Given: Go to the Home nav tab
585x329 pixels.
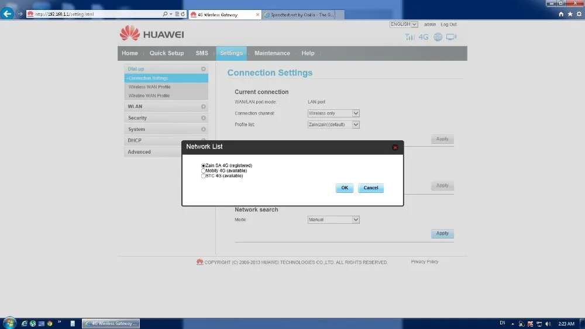Looking at the screenshot, I should (130, 53).
